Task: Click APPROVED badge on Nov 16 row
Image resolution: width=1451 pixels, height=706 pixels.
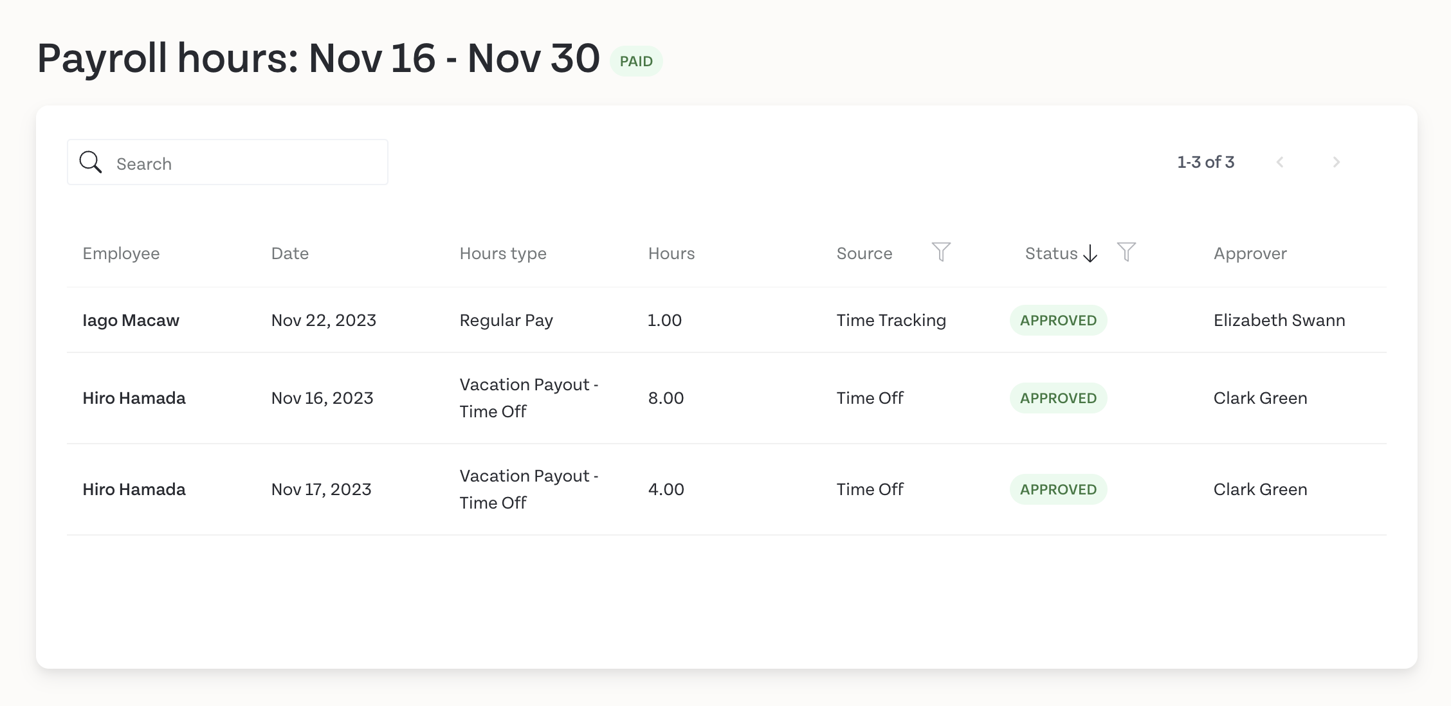Action: pyautogui.click(x=1058, y=398)
